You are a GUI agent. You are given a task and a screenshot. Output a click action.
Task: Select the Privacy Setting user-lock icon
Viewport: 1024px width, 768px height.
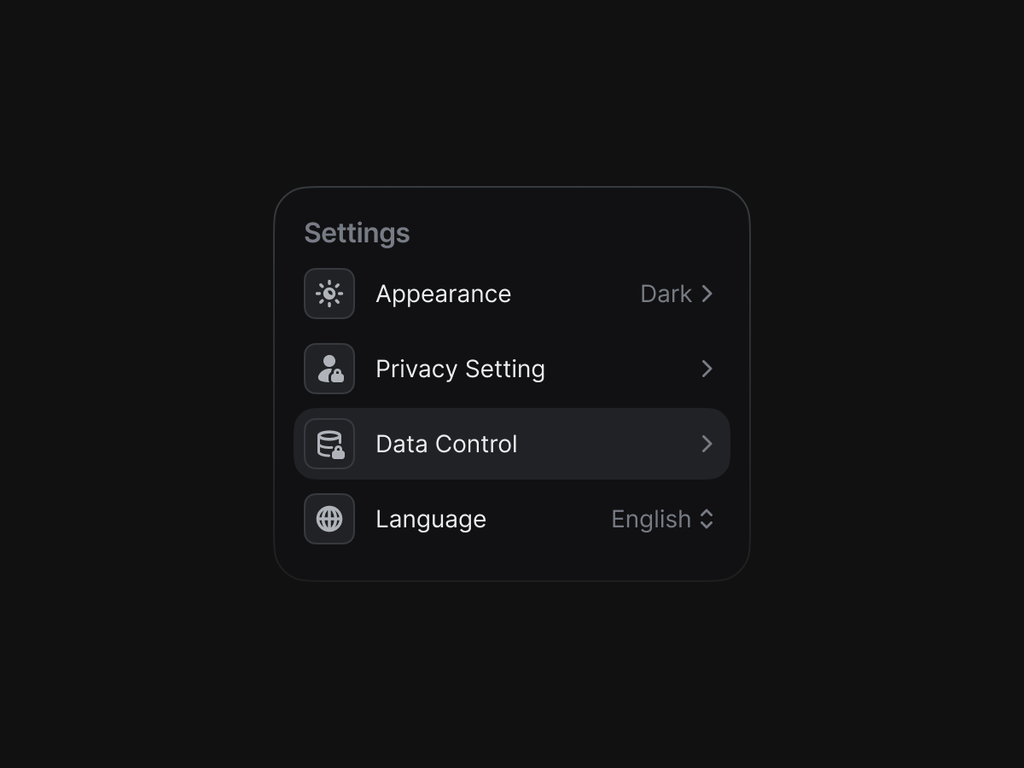point(329,369)
